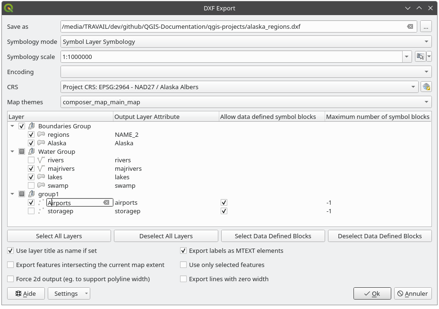This screenshot has height=309, width=439.
Task: Enable the rivers layer checkbox
Action: 31,160
